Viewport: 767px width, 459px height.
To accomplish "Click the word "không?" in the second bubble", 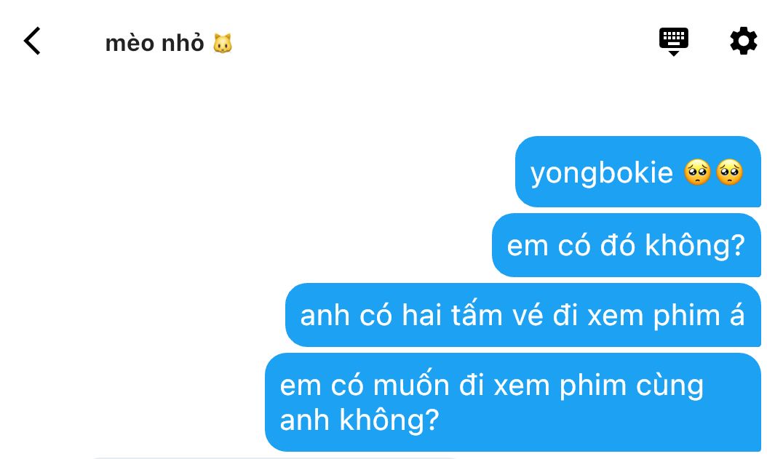I will point(695,245).
